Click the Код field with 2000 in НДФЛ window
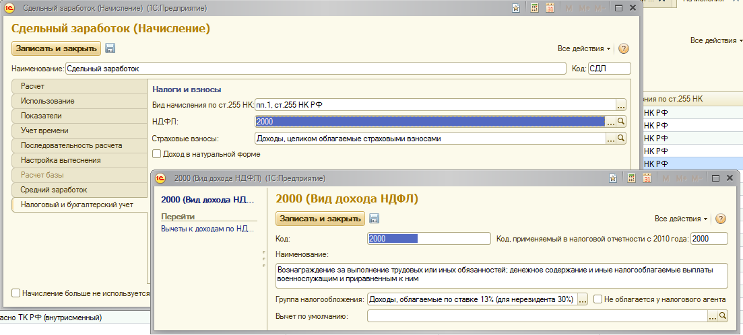This screenshot has width=743, height=335. point(429,239)
